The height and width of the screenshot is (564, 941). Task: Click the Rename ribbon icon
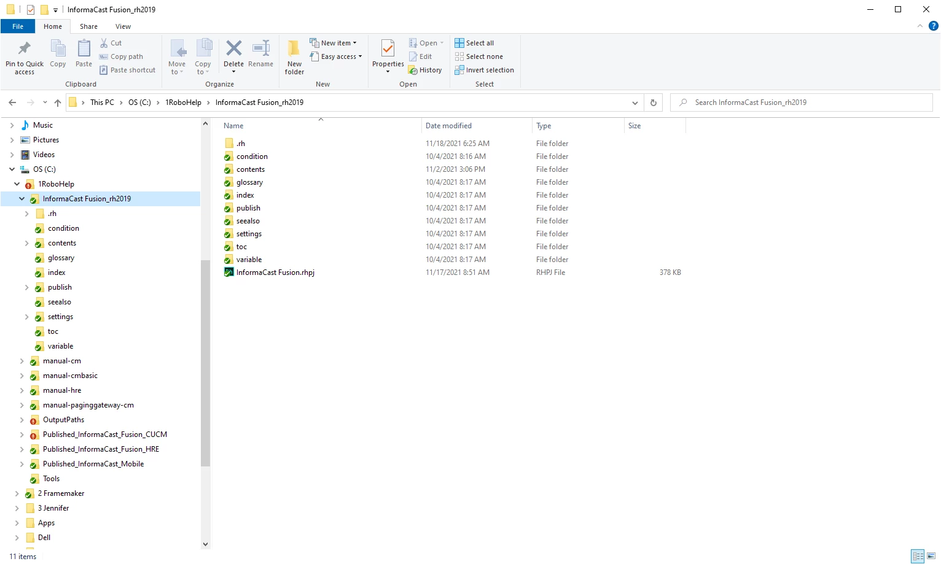point(260,48)
